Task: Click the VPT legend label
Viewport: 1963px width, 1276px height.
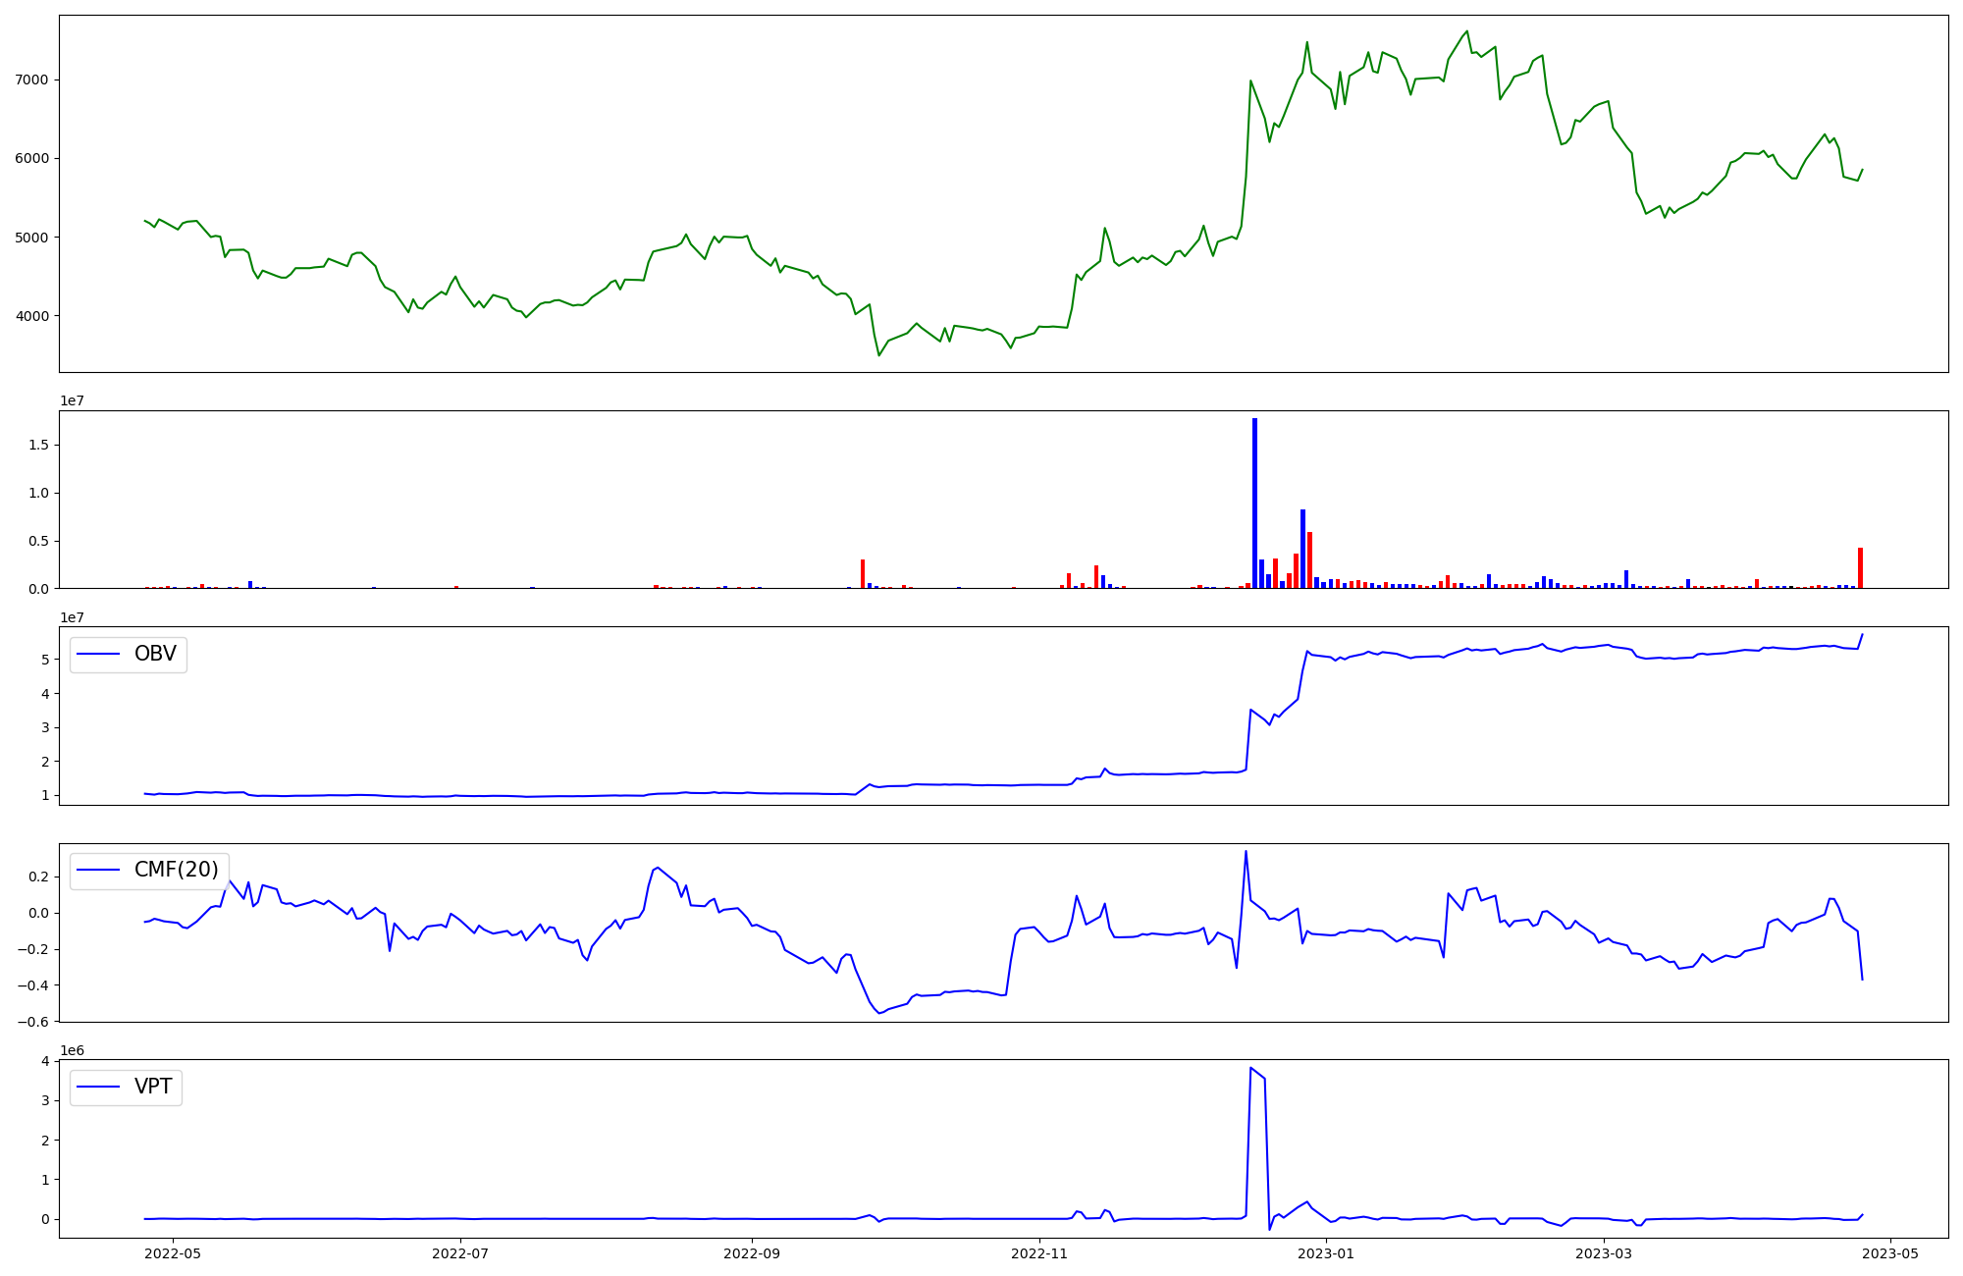Action: 153,1087
